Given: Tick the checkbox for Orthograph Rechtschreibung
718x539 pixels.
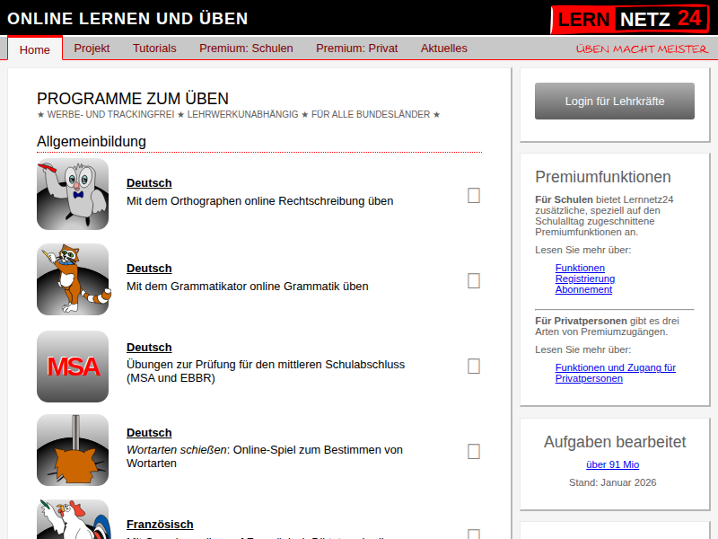Looking at the screenshot, I should pos(474,196).
